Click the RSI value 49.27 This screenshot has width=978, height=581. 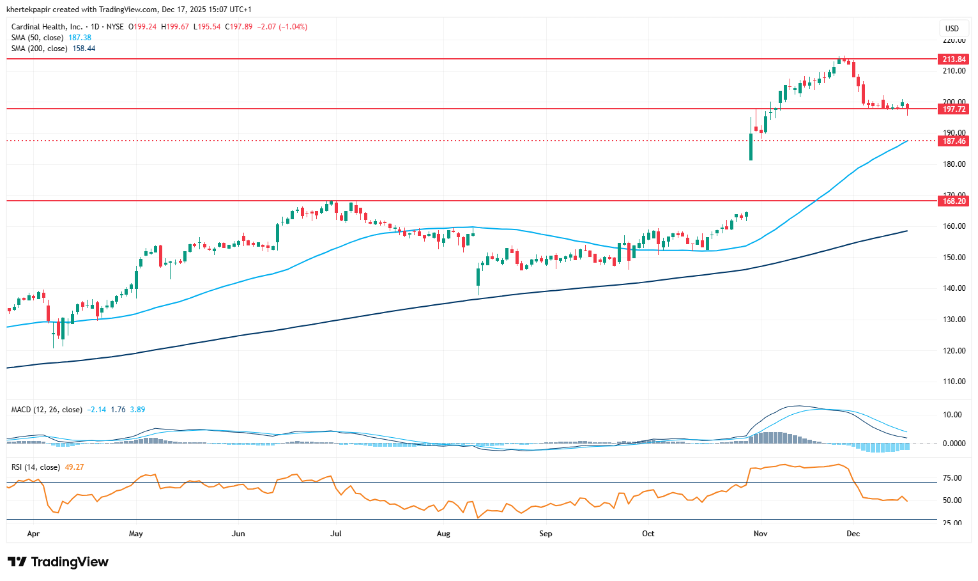[x=74, y=467]
